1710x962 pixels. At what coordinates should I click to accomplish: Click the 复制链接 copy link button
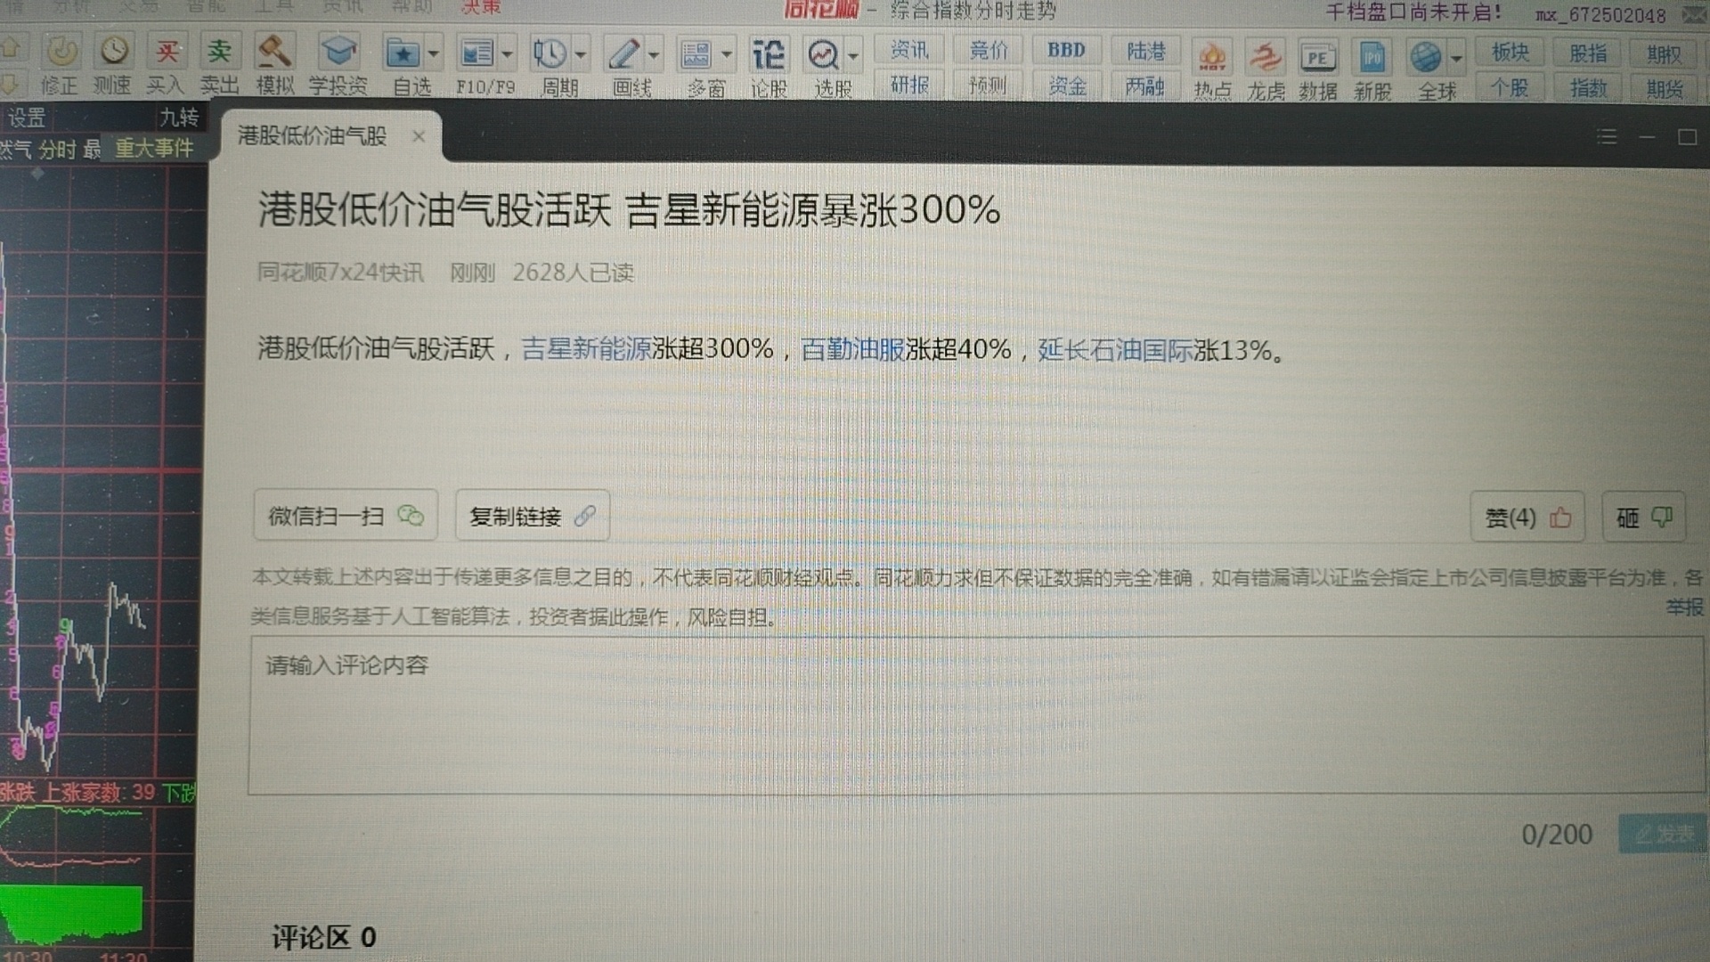click(x=532, y=516)
